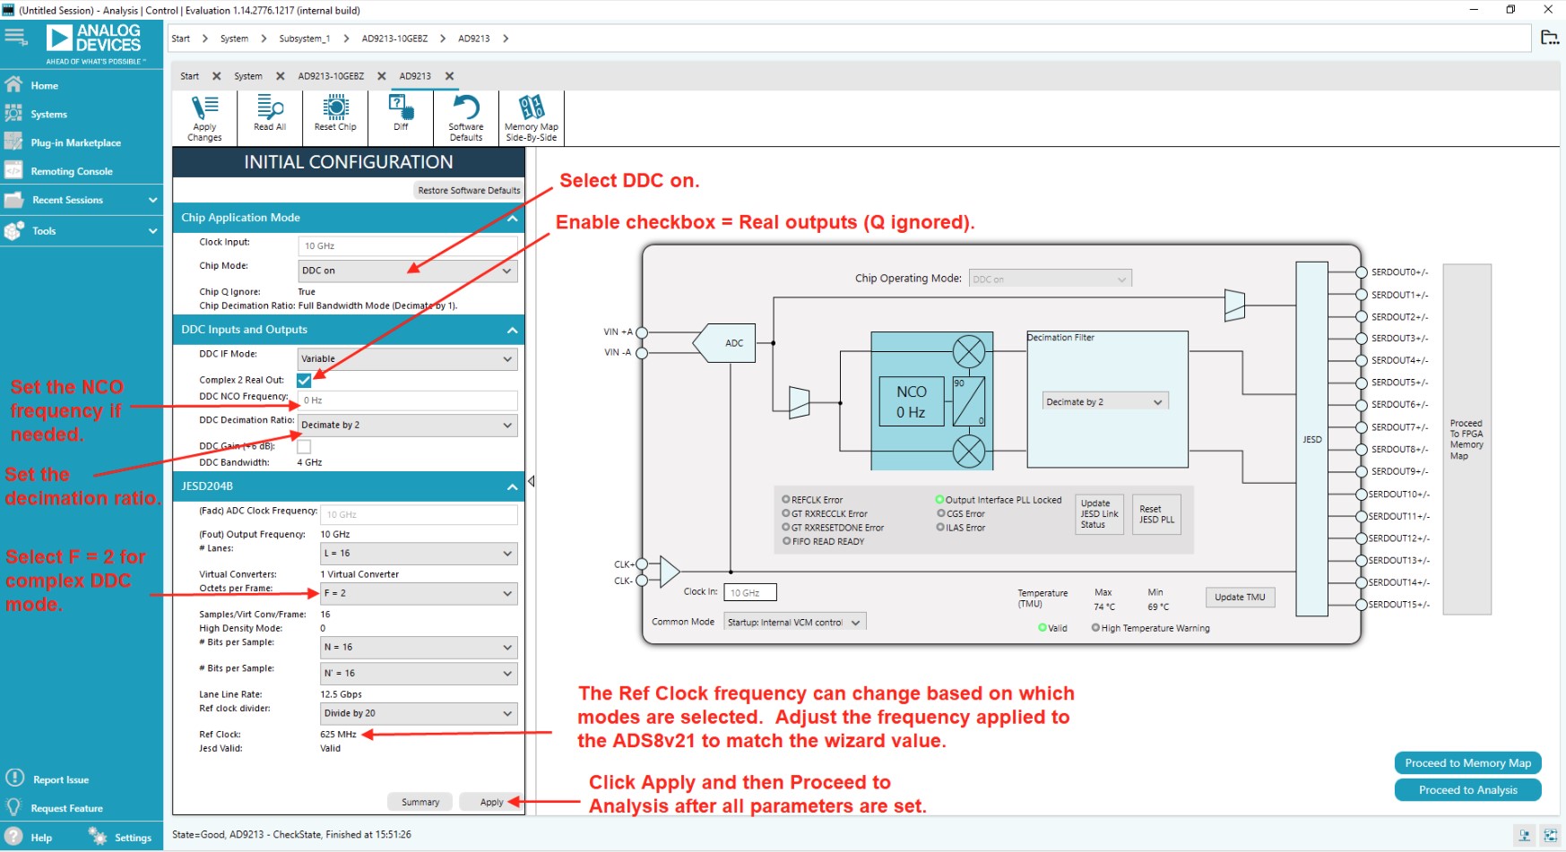This screenshot has width=1566, height=852.
Task: Navigate to Home in the sidebar
Action: 43,85
